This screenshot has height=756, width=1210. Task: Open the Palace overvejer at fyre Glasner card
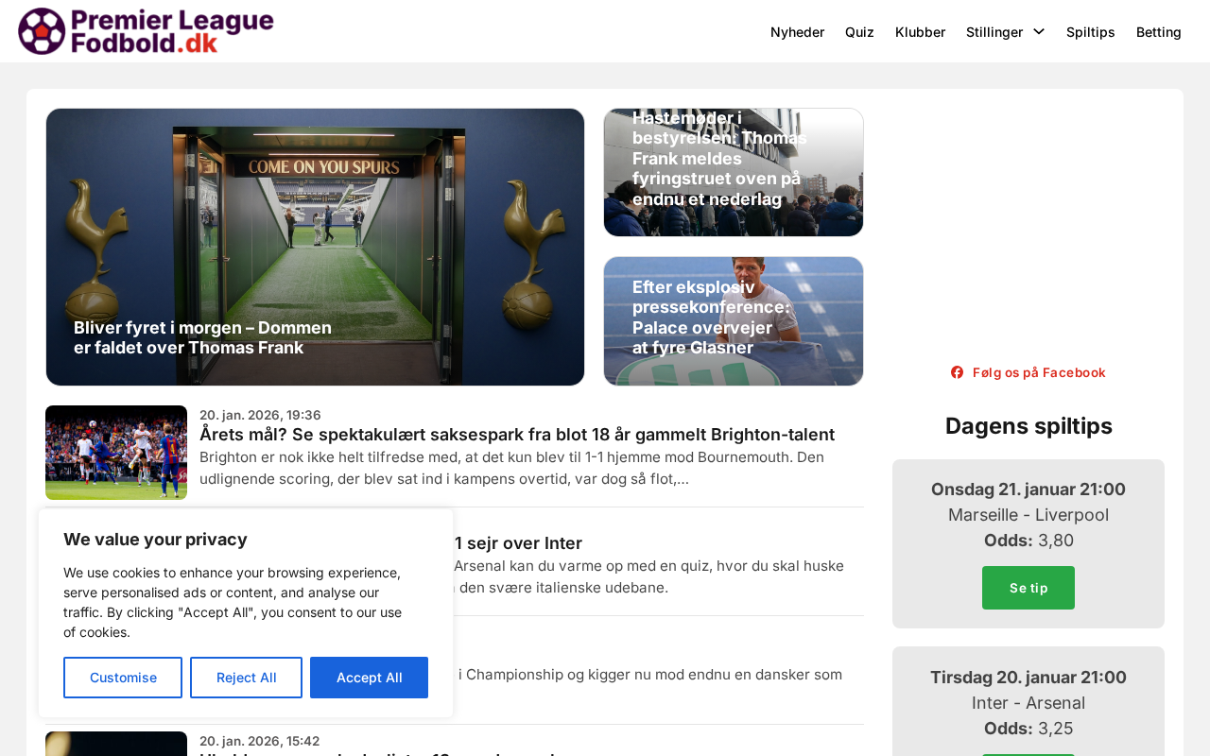[x=734, y=321]
